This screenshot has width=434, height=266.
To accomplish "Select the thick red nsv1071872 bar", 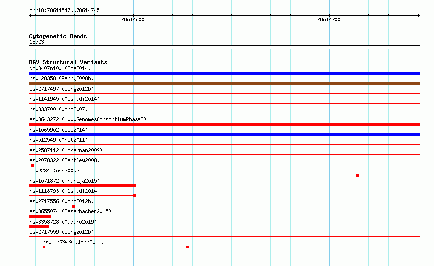I will point(82,186).
